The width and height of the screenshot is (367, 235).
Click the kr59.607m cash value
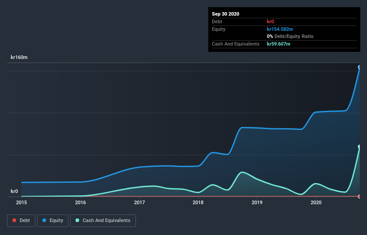click(x=278, y=44)
